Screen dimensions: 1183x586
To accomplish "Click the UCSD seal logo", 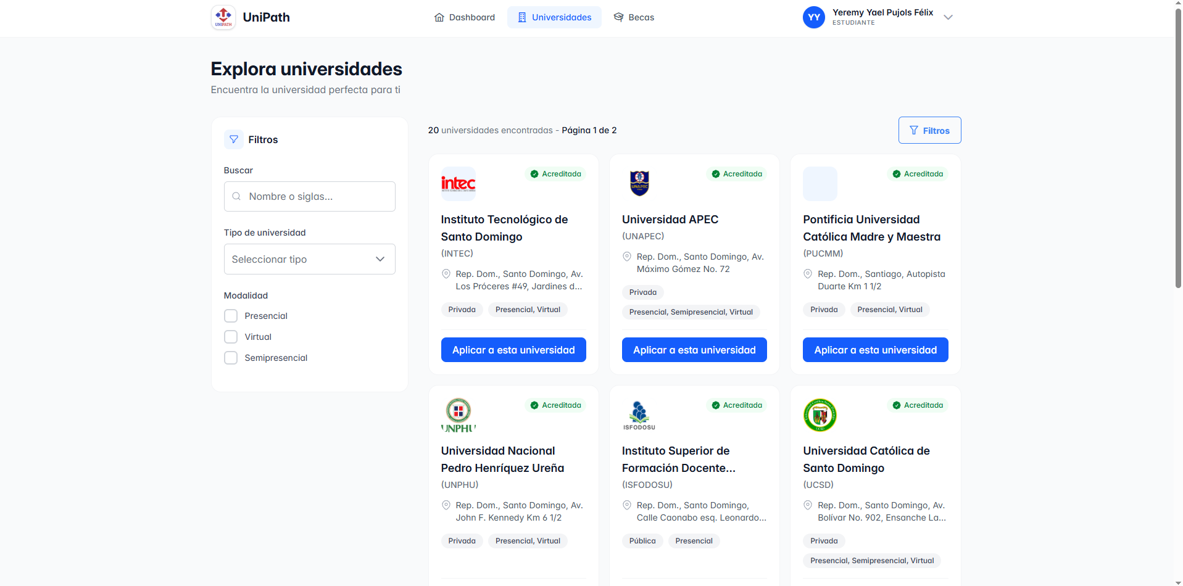I will (820, 415).
